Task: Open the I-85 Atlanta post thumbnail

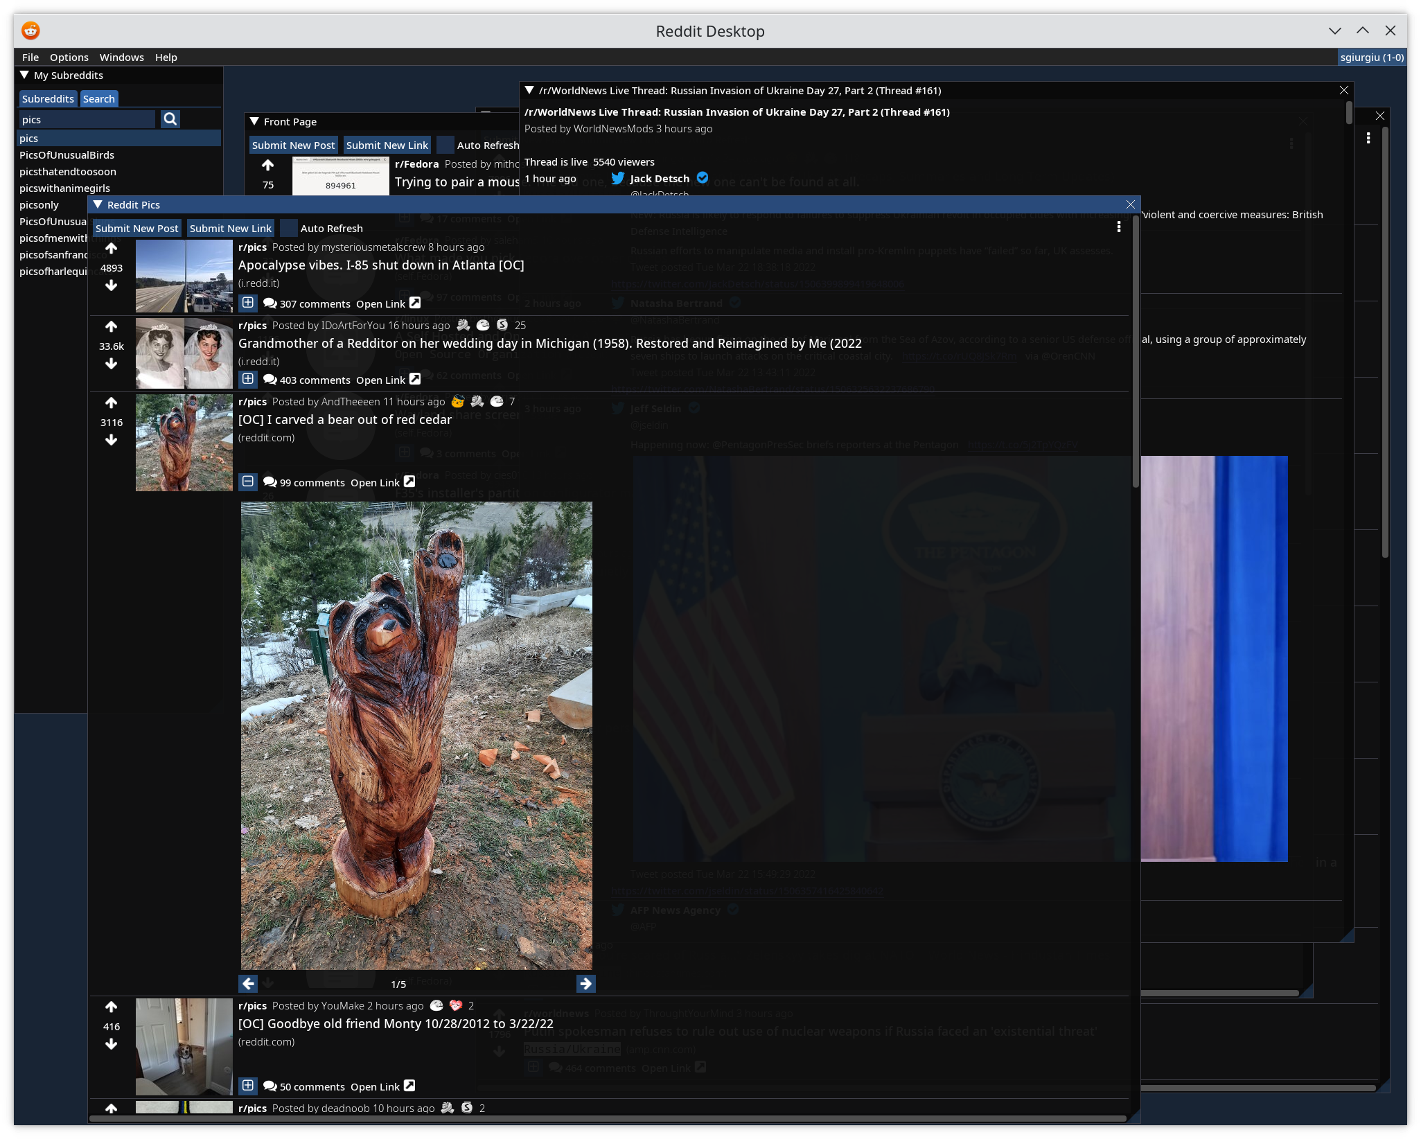Action: (x=184, y=276)
